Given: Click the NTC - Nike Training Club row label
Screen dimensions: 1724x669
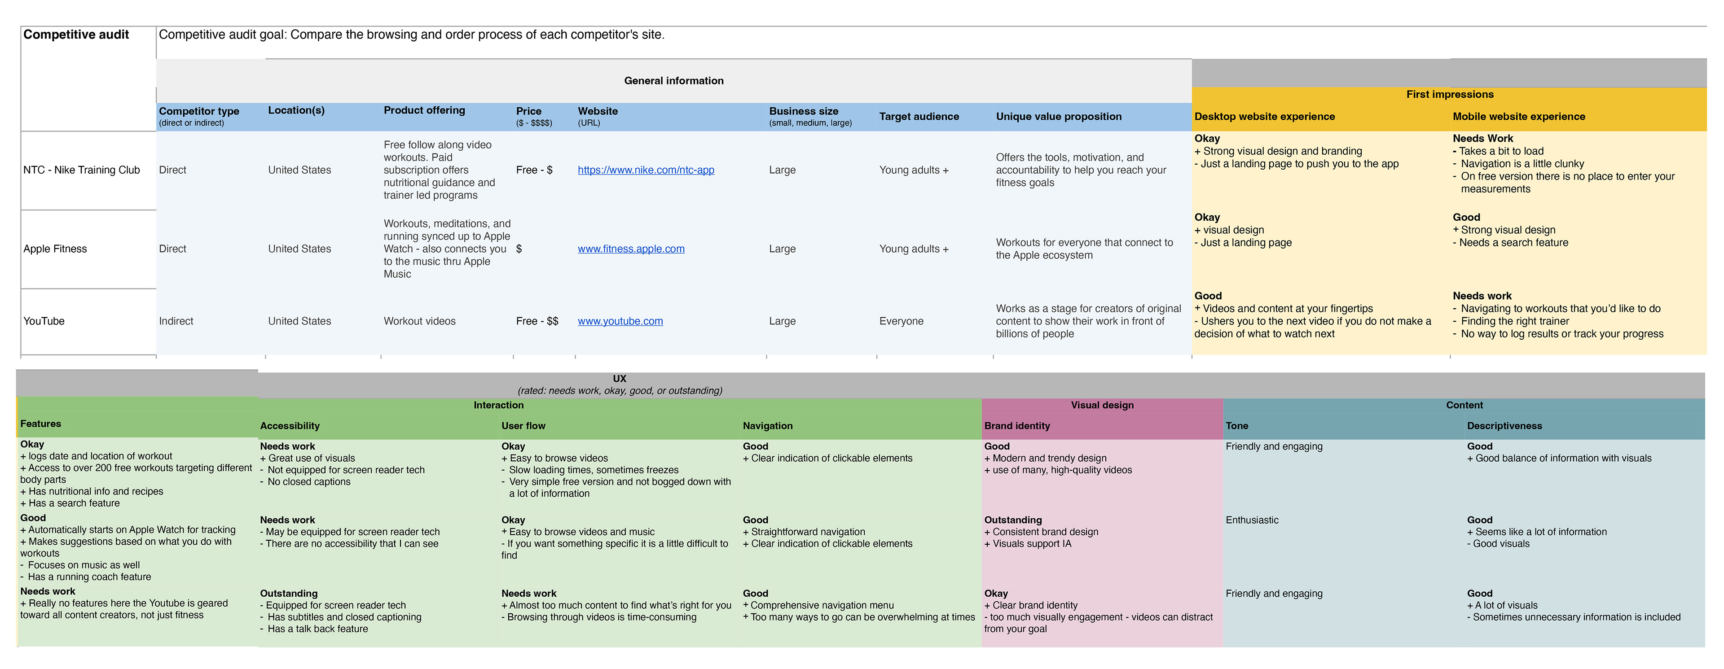Looking at the screenshot, I should 82,170.
